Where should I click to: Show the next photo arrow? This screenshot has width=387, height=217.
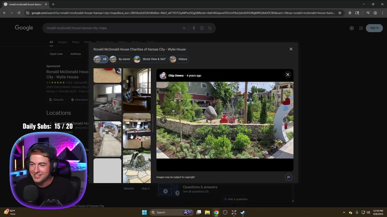click(286, 120)
